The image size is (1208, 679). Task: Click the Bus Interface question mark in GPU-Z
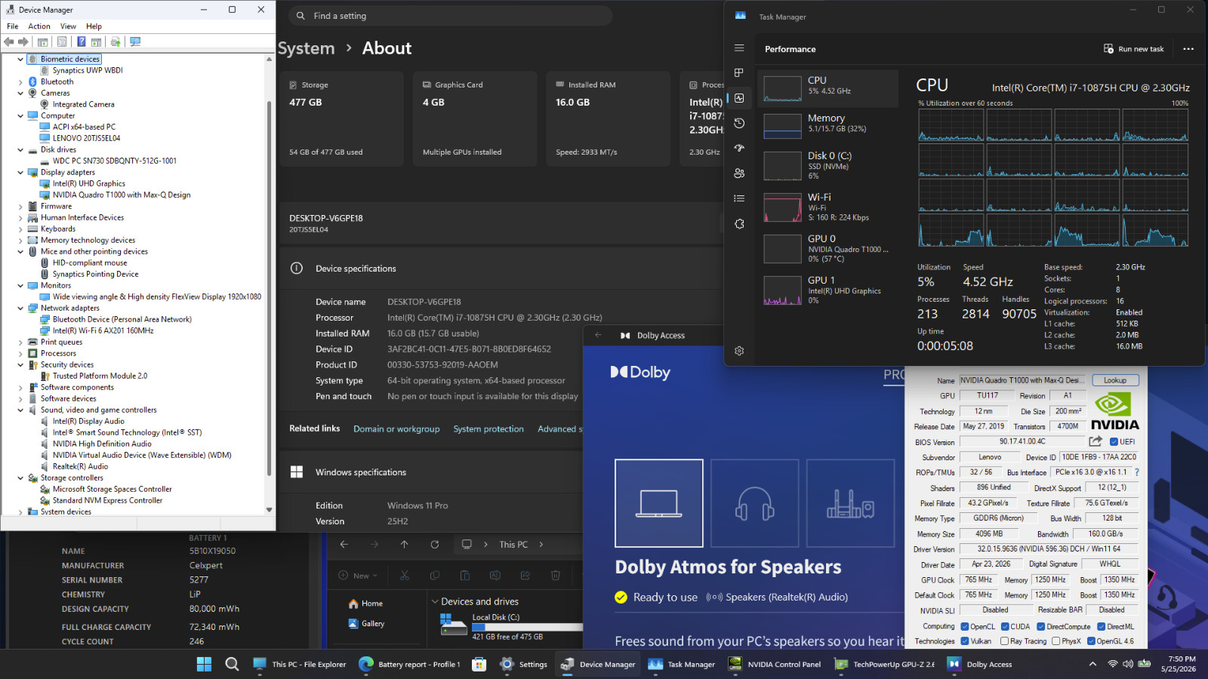1136,472
